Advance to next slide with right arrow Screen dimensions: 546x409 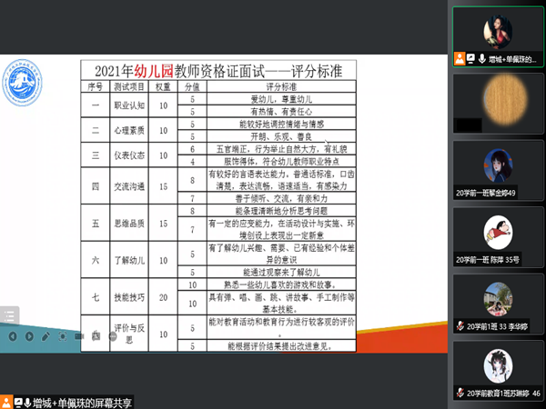coord(29,335)
